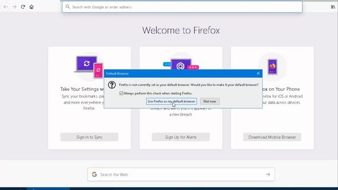Image resolution: width=338 pixels, height=190 pixels.
Task: Click Download Mobile Browser button
Action: 272,137
